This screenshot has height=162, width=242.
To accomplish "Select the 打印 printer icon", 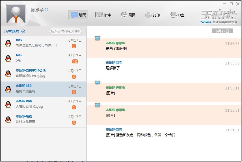I will [148, 15].
